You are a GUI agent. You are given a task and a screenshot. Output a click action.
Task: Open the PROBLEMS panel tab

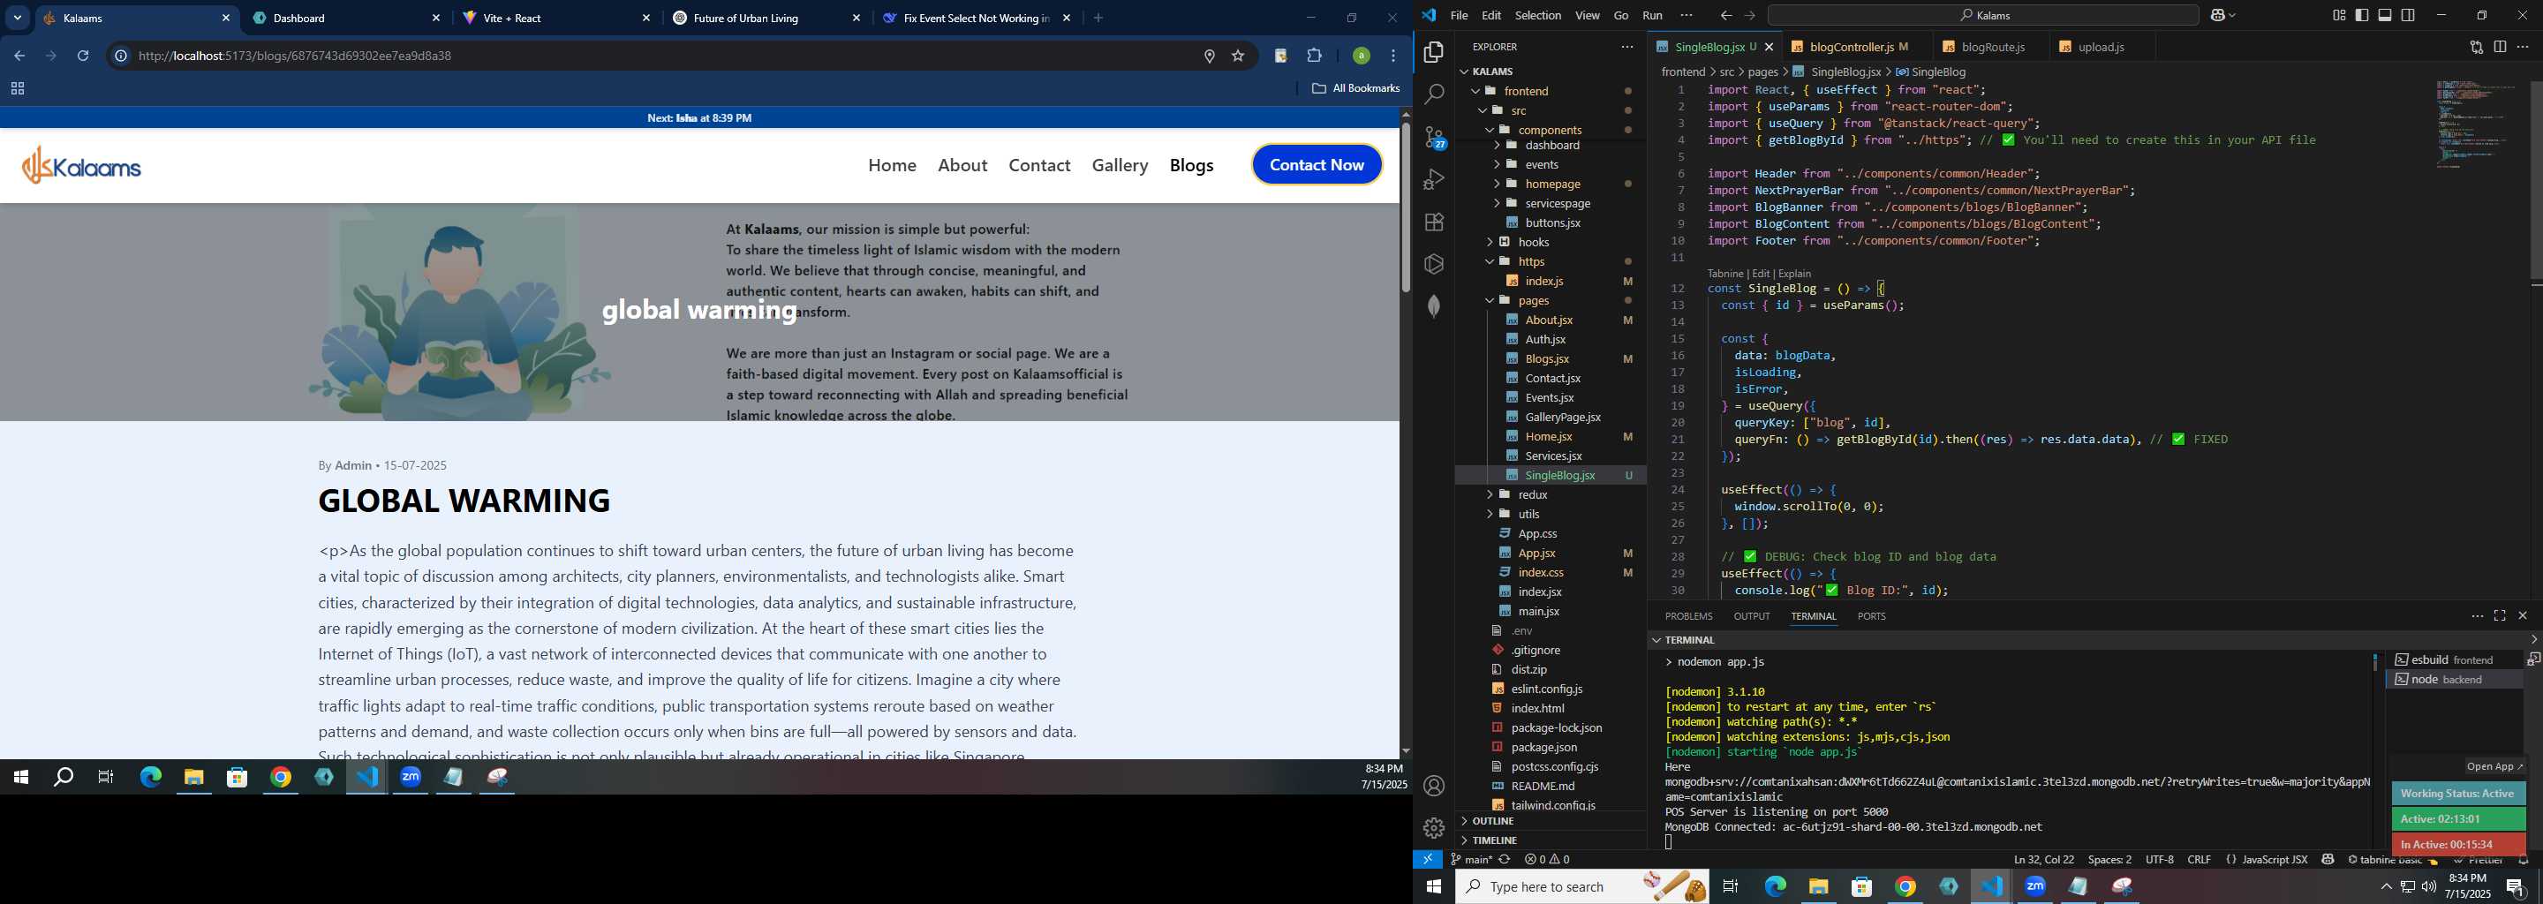(1688, 616)
